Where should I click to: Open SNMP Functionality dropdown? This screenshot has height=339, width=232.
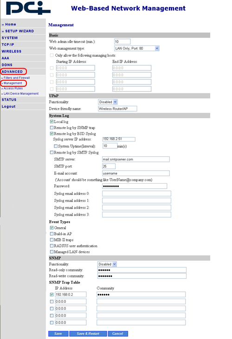tap(107, 264)
